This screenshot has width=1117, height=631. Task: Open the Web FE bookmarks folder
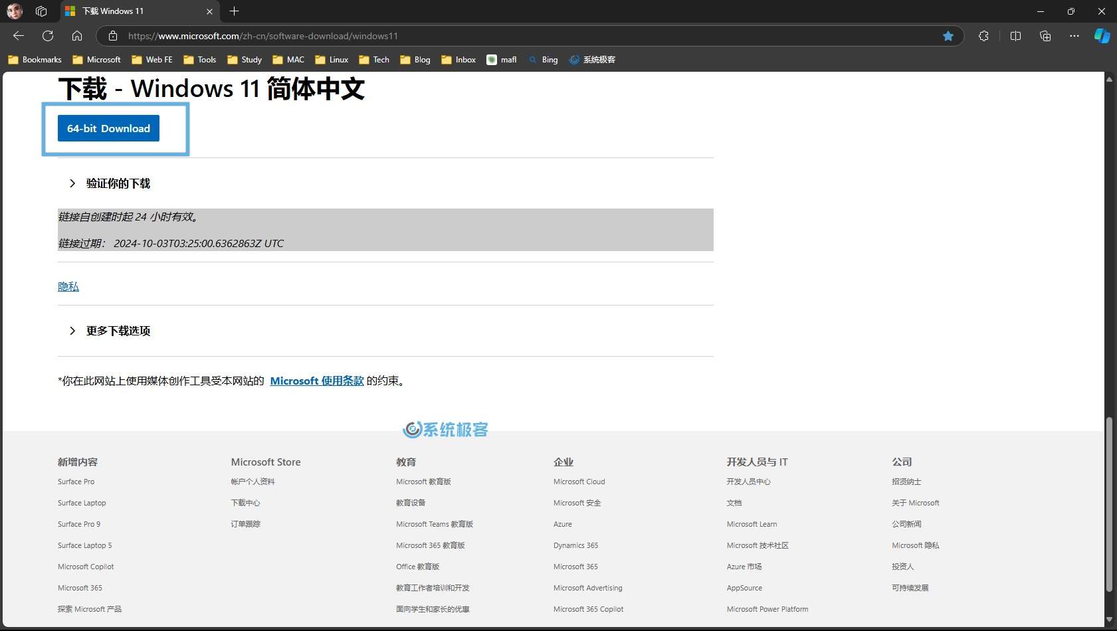[x=152, y=60]
